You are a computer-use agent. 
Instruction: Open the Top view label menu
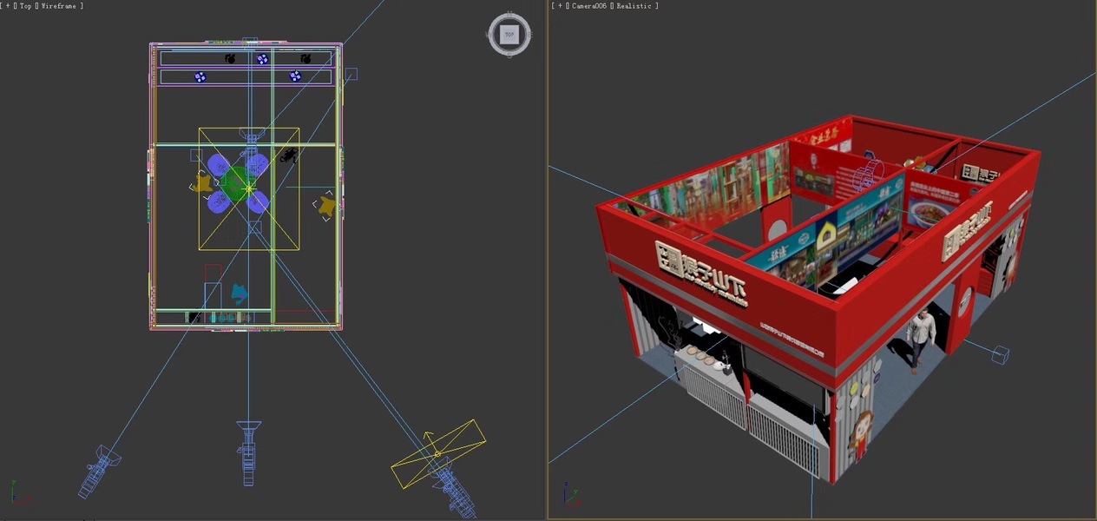point(26,6)
